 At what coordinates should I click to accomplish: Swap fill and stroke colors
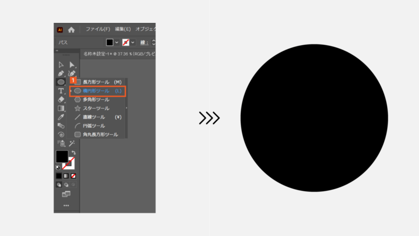[x=73, y=153]
